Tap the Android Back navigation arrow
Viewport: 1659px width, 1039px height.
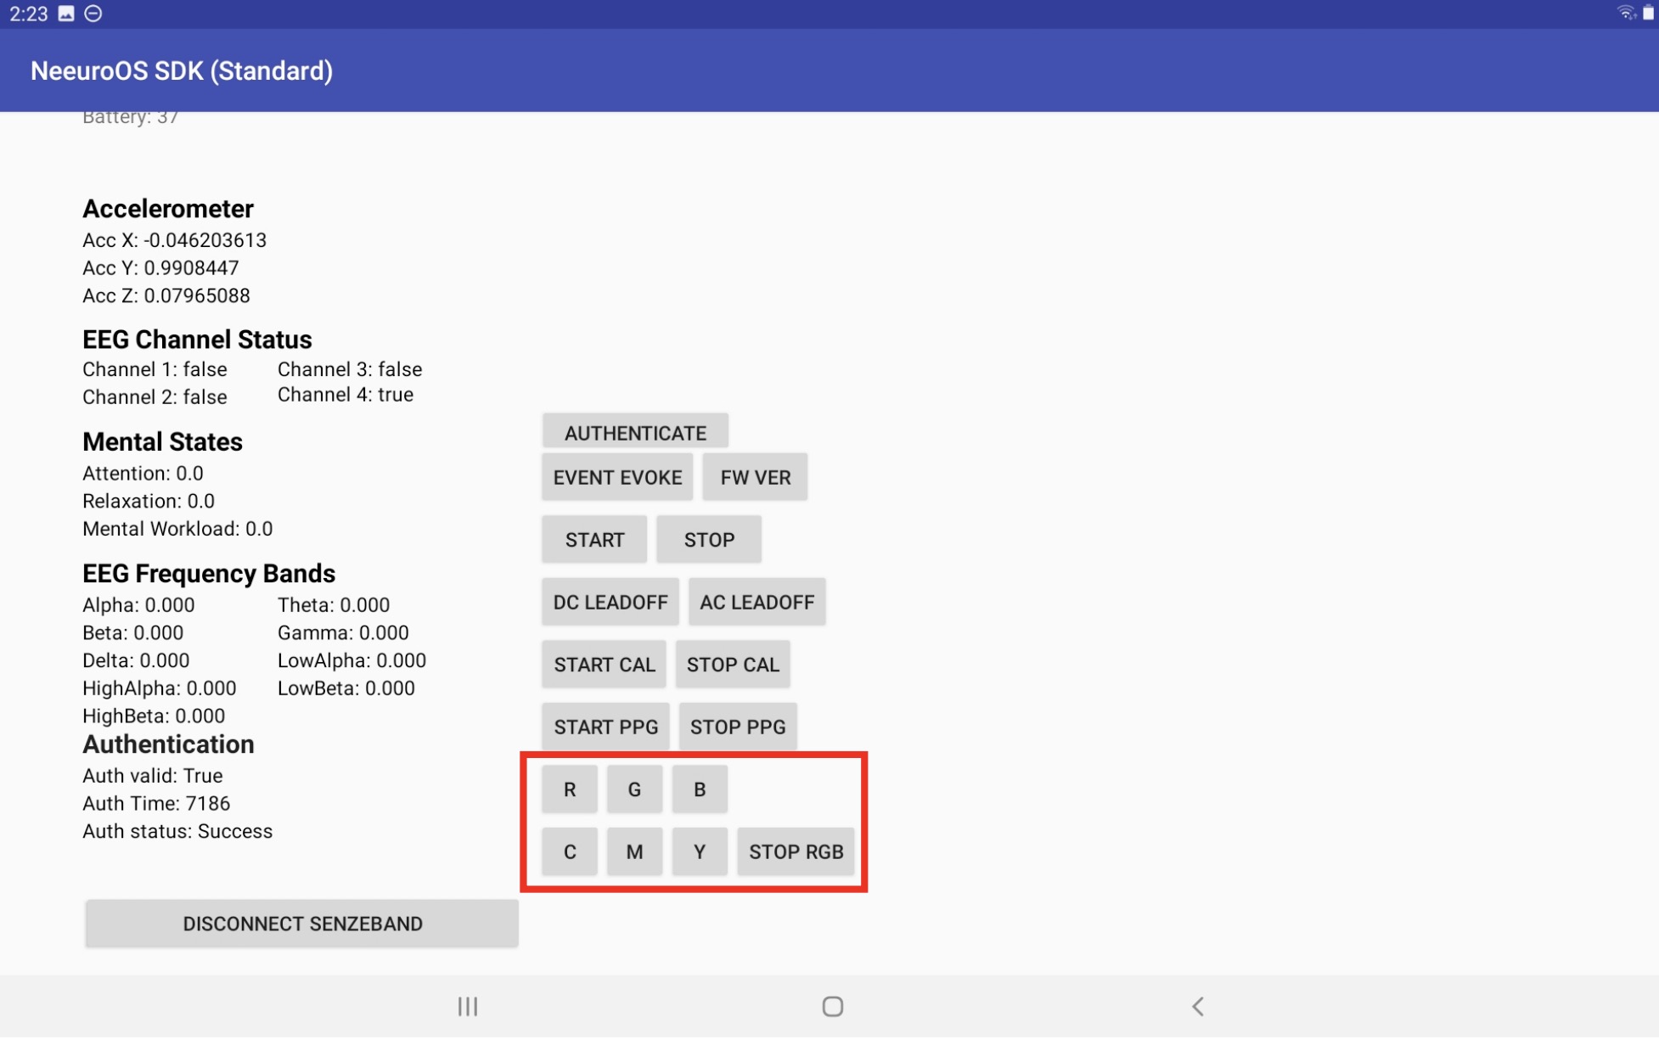(x=1197, y=1007)
